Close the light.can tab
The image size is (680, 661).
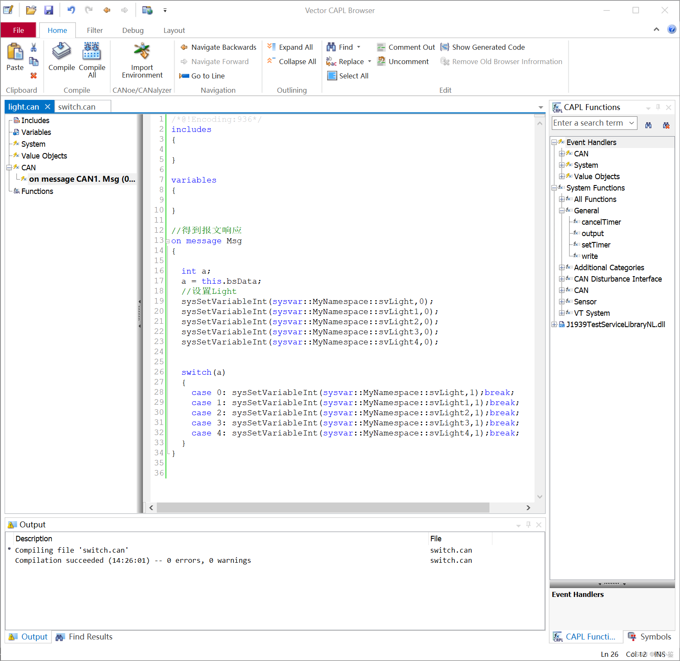point(48,107)
